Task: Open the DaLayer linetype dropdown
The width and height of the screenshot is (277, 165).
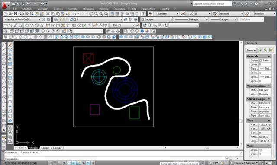Action: coord(191,19)
